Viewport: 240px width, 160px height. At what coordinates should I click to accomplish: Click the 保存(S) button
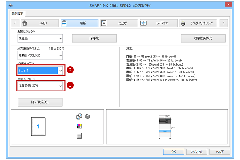(95, 38)
